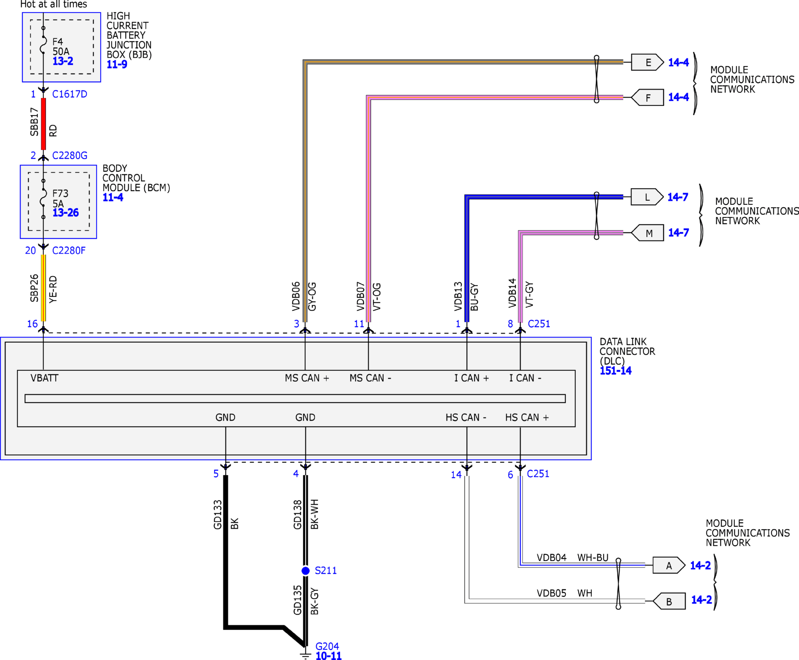The image size is (799, 660).
Task: Open page link 11-4 for BCM
Action: click(113, 197)
